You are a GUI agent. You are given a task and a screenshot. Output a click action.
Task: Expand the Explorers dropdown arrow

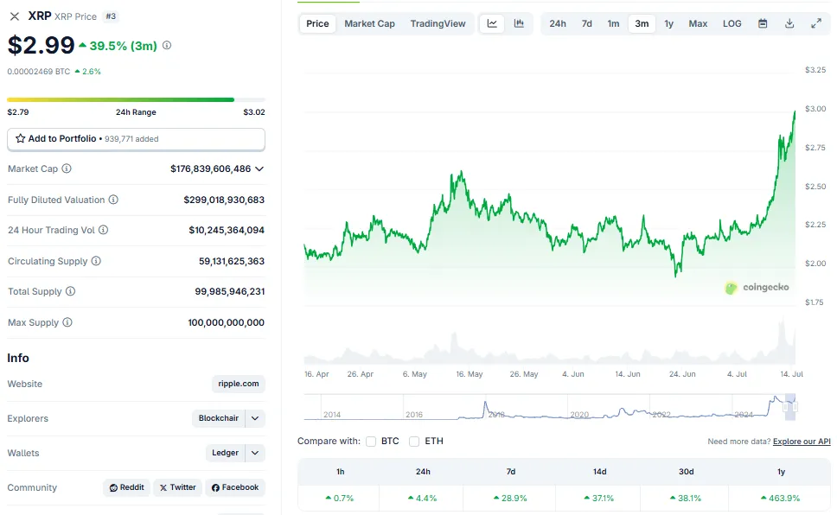point(255,418)
